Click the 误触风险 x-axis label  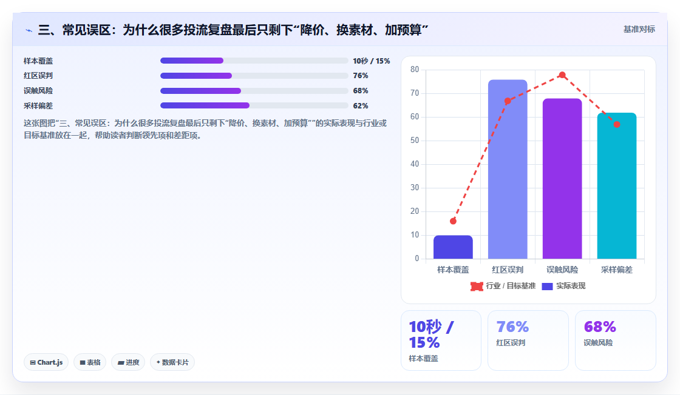[x=562, y=270]
